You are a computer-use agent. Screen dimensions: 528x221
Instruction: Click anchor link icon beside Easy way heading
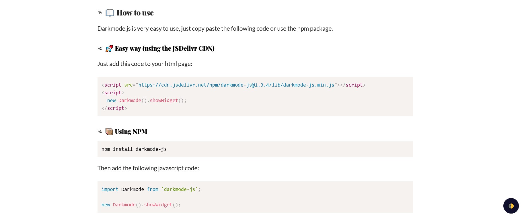tap(100, 48)
